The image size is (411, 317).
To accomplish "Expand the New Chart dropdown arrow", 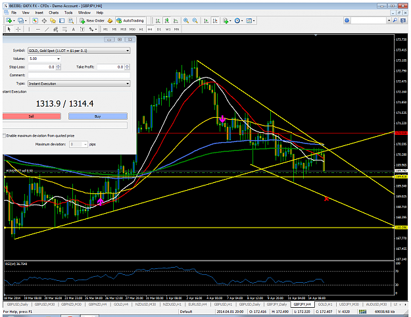I will click(x=14, y=20).
